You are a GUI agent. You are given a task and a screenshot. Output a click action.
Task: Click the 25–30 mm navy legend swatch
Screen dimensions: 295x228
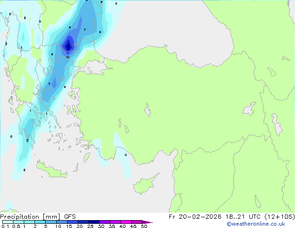click(94, 222)
